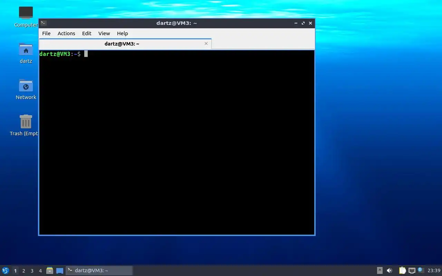
Task: Select the Computer desktop icon
Action: [26, 17]
